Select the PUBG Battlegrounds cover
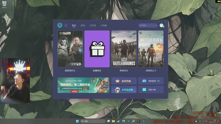 124,49
